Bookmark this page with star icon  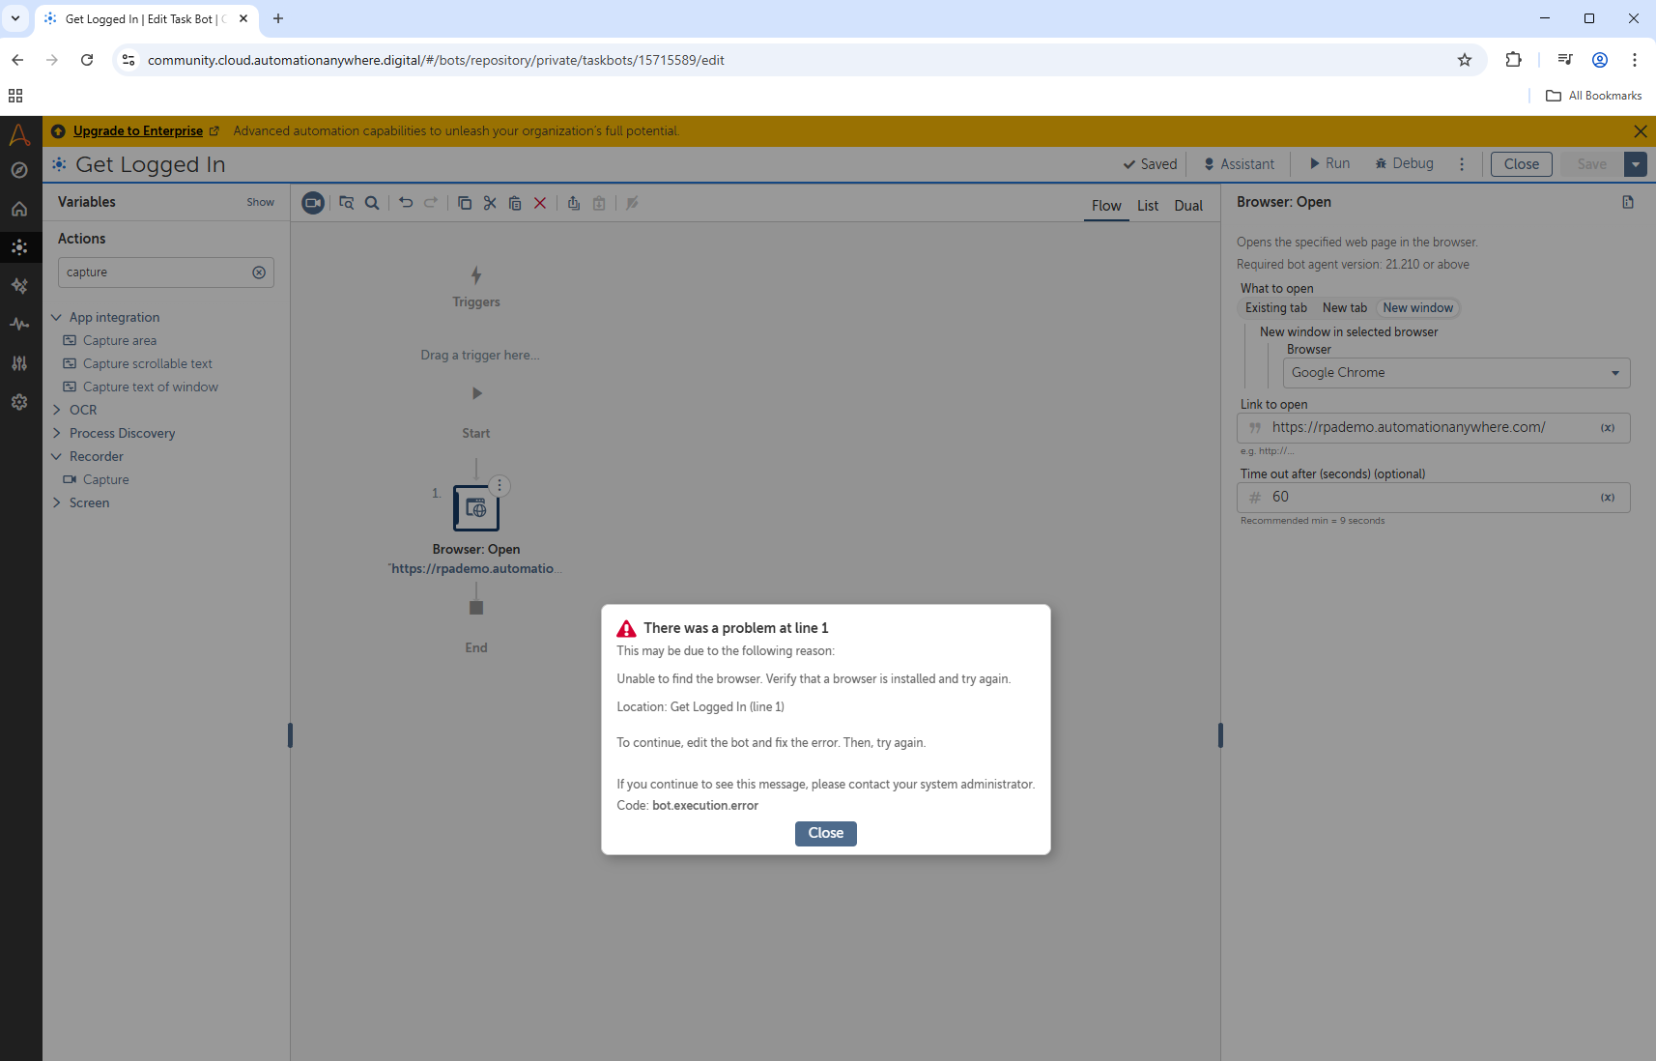[1465, 60]
